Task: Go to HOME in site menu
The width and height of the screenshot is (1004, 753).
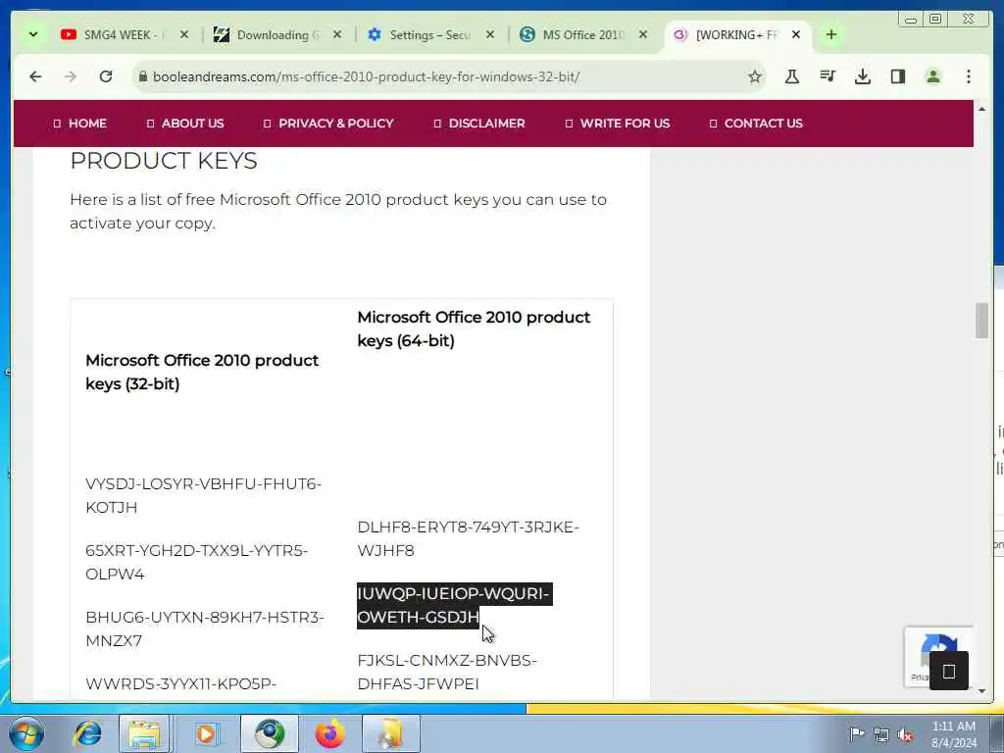Action: coord(80,124)
